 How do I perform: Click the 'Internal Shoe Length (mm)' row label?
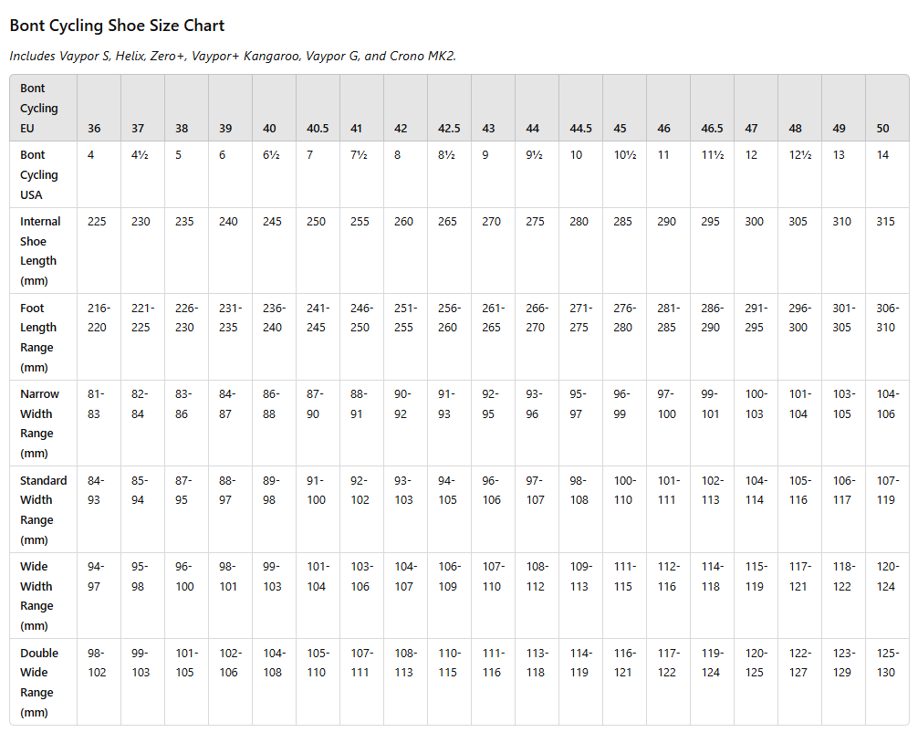click(x=40, y=251)
